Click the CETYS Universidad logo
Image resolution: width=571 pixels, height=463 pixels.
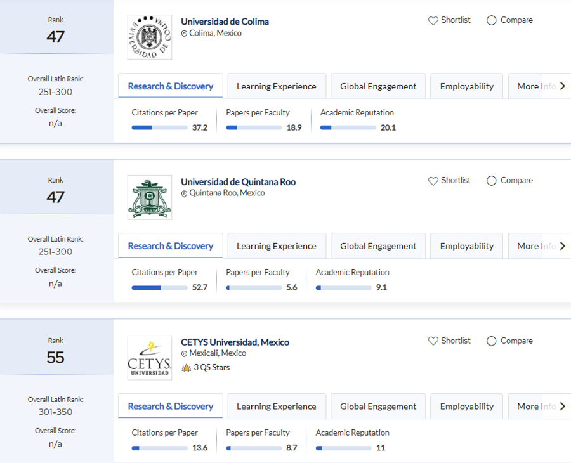(149, 358)
